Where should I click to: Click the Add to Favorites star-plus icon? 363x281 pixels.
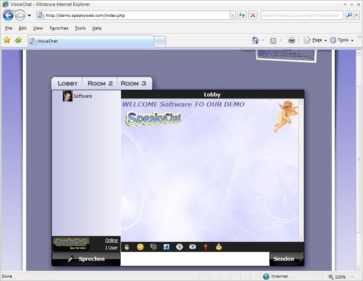pyautogui.click(x=18, y=40)
